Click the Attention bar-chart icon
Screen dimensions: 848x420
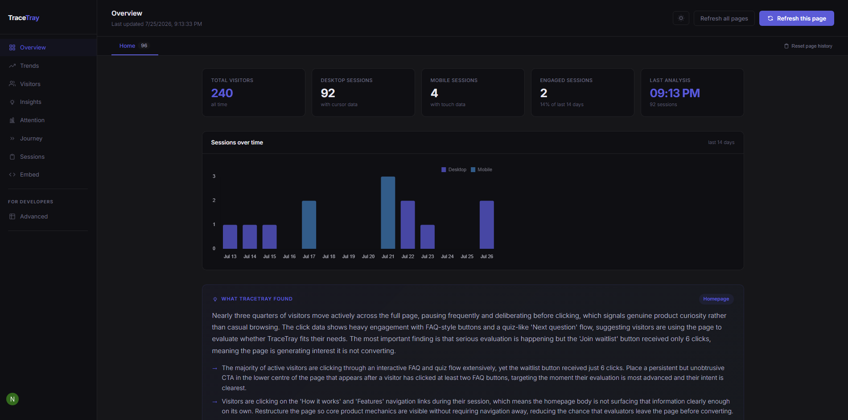point(12,120)
